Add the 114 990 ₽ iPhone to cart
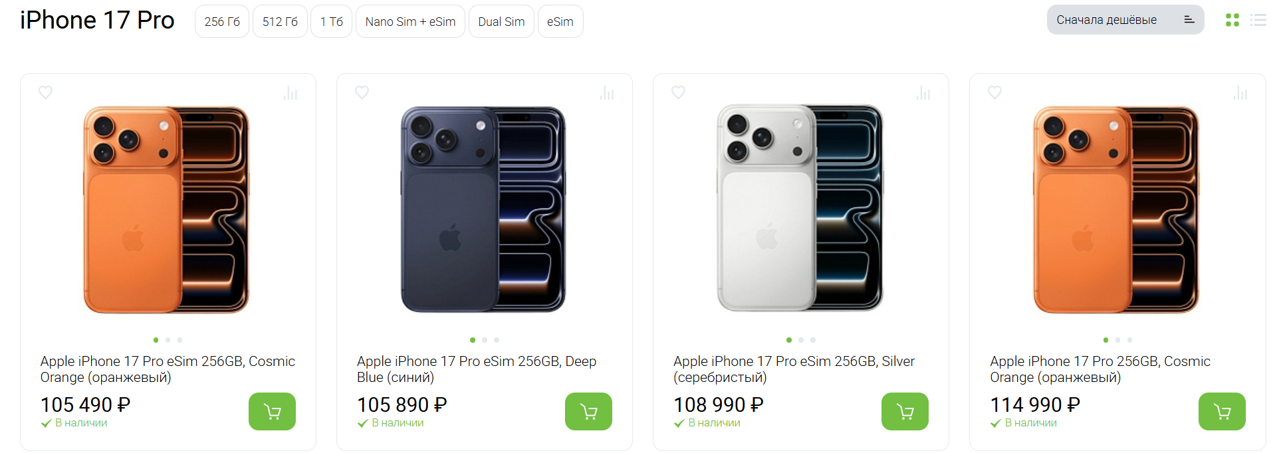This screenshot has width=1283, height=453. point(1222,412)
